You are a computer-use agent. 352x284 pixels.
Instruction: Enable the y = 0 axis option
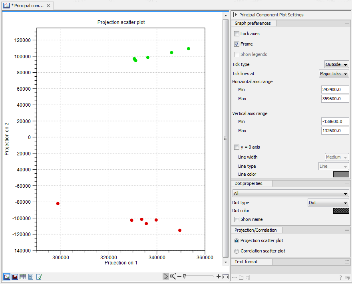point(236,147)
